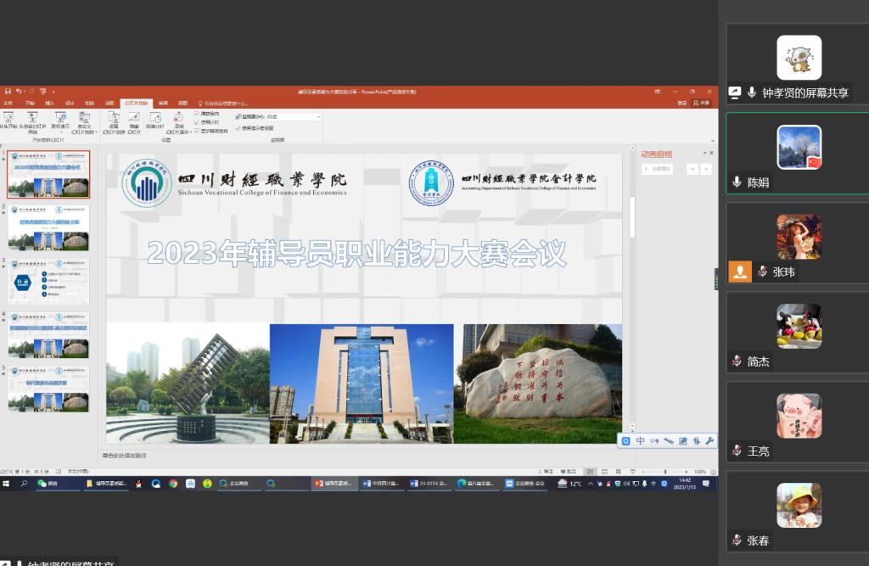Click the zoom slider in status bar
869x566 pixels.
tap(664, 472)
